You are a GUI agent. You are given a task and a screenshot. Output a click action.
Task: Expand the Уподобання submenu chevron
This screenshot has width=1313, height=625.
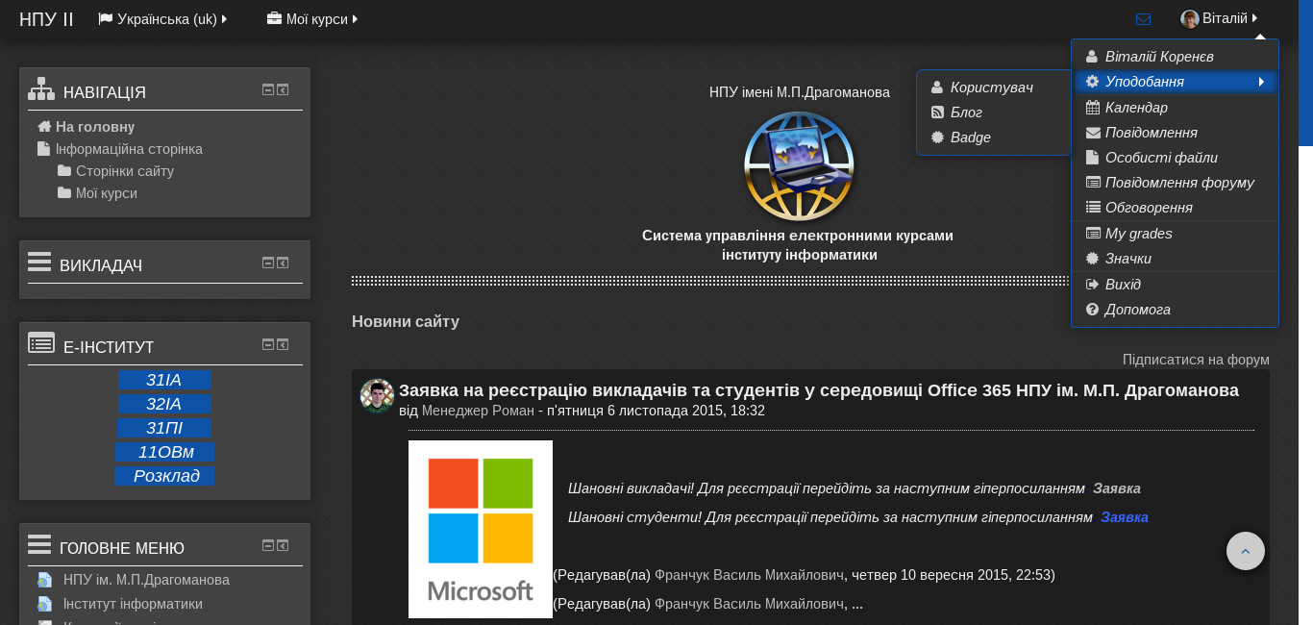coord(1261,82)
